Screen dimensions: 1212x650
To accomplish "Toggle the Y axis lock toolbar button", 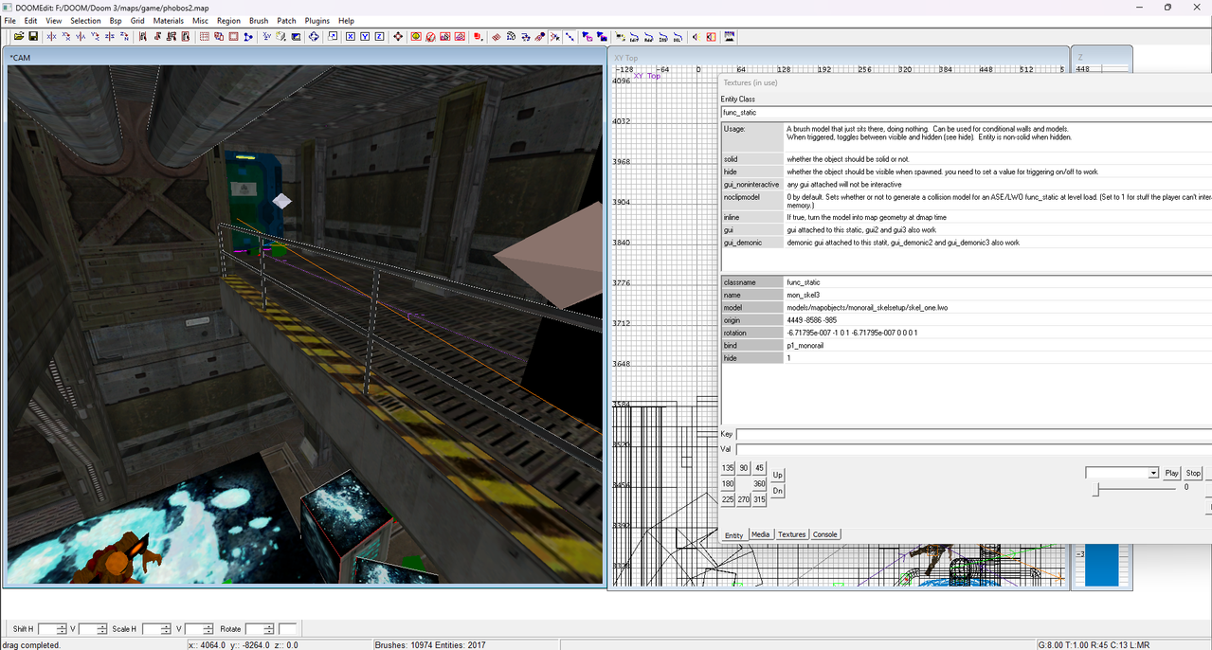I will pos(365,37).
